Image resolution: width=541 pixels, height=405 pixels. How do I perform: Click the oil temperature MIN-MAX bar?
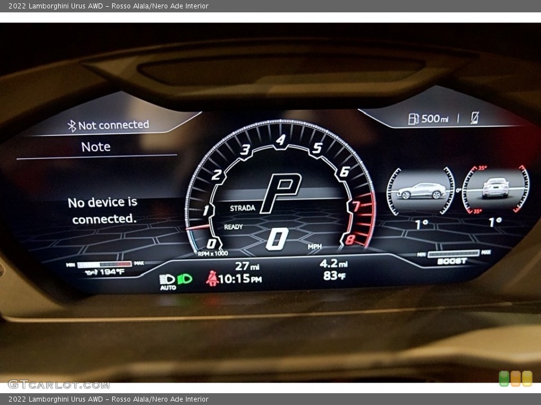[105, 264]
